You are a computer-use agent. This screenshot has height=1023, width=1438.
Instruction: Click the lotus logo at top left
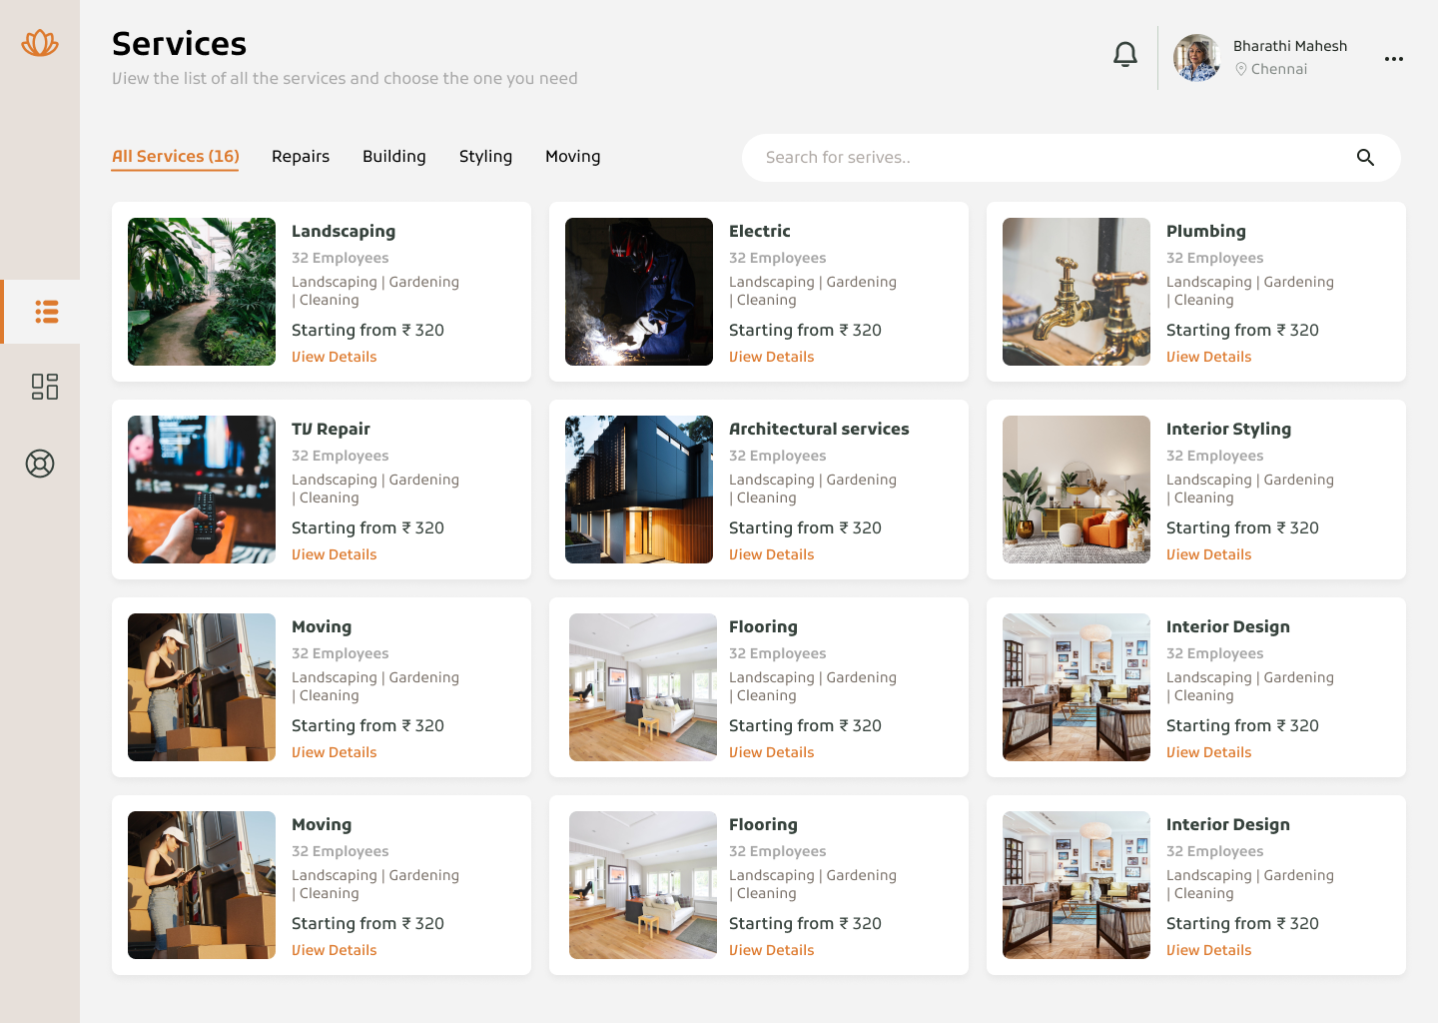(x=39, y=43)
